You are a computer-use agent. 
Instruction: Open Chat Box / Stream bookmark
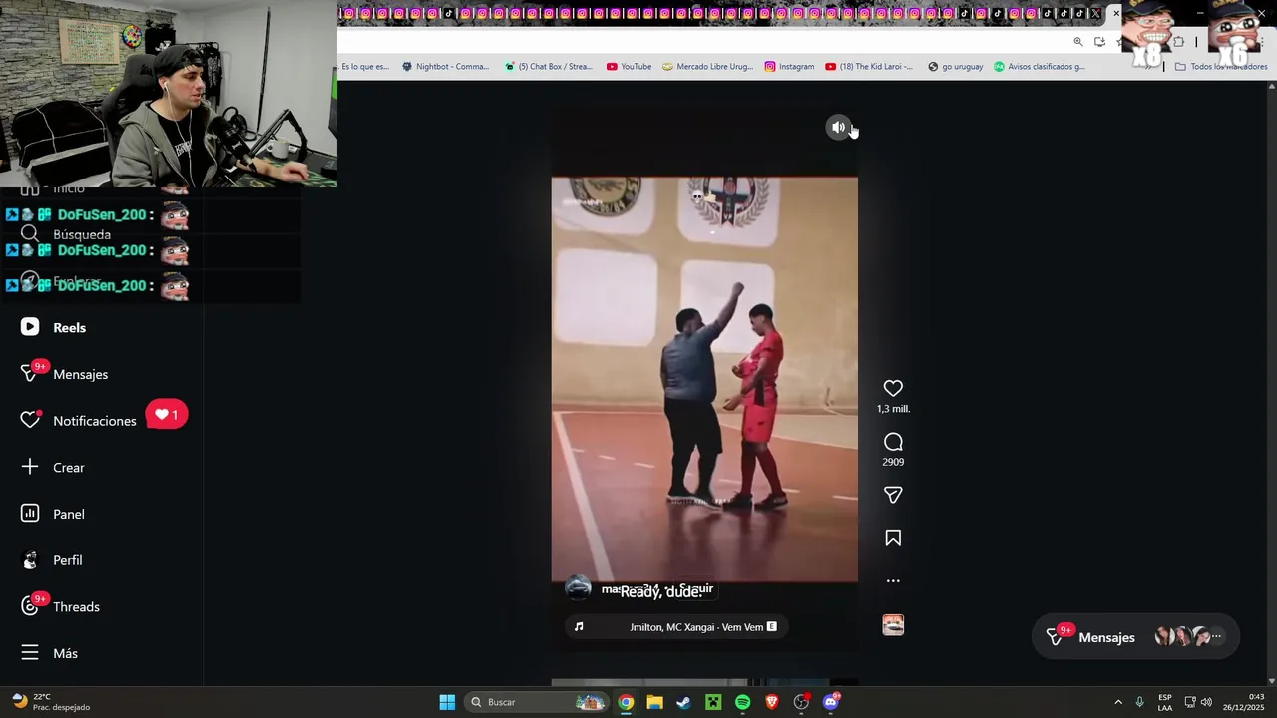coord(548,67)
